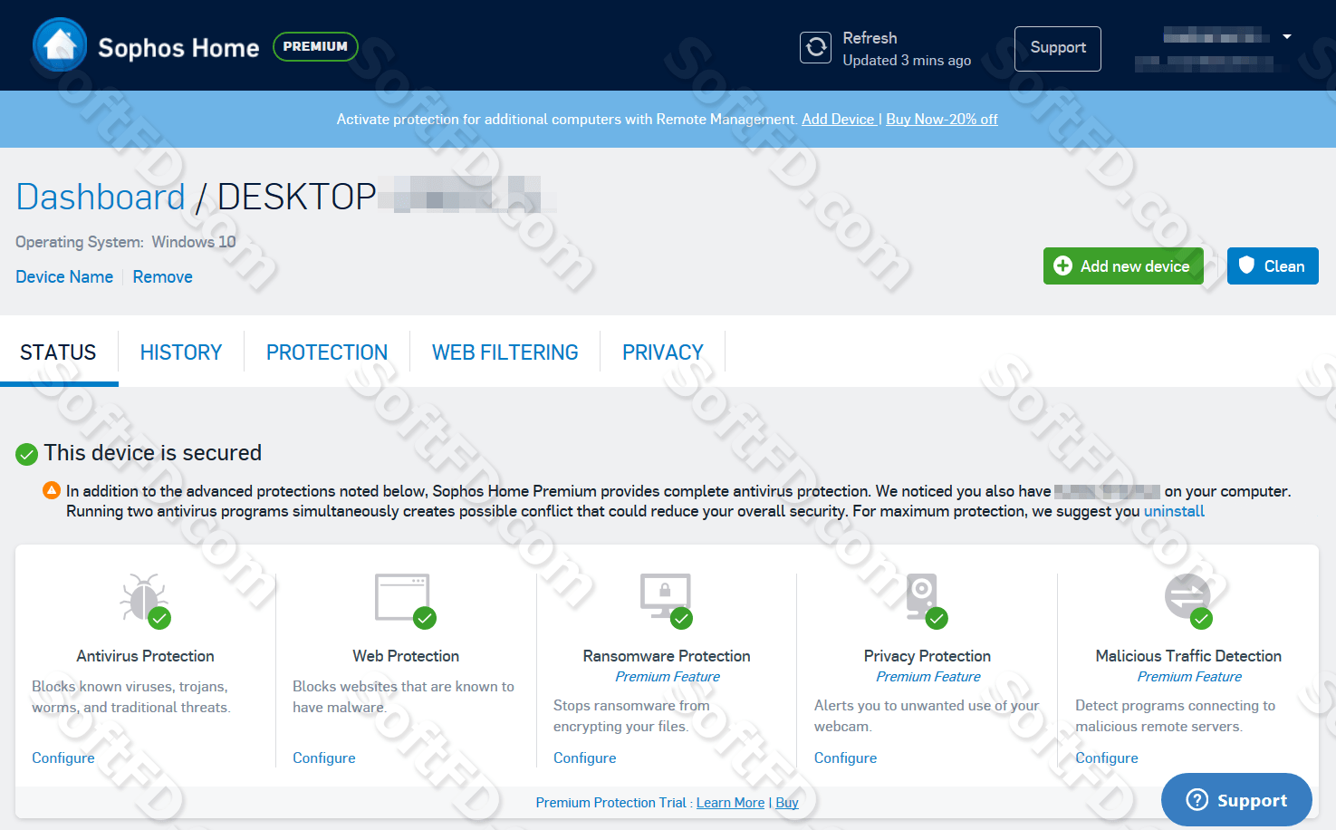Click the Malicious Traffic Detection arrows icon

click(1188, 599)
